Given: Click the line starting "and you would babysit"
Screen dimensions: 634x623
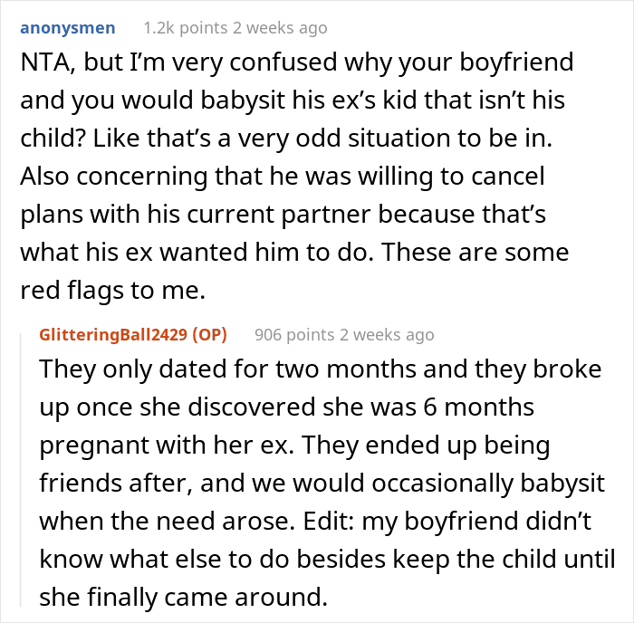Looking at the screenshot, I should pyautogui.click(x=293, y=101).
